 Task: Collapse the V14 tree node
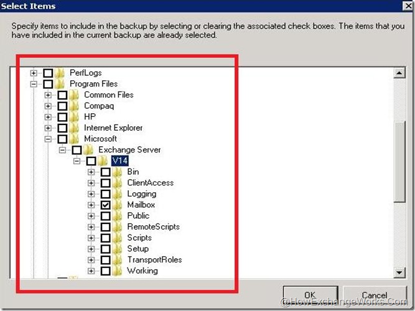point(77,161)
